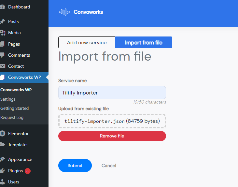Click the Plugins update count badge
This screenshot has width=238, height=187.
click(27, 171)
